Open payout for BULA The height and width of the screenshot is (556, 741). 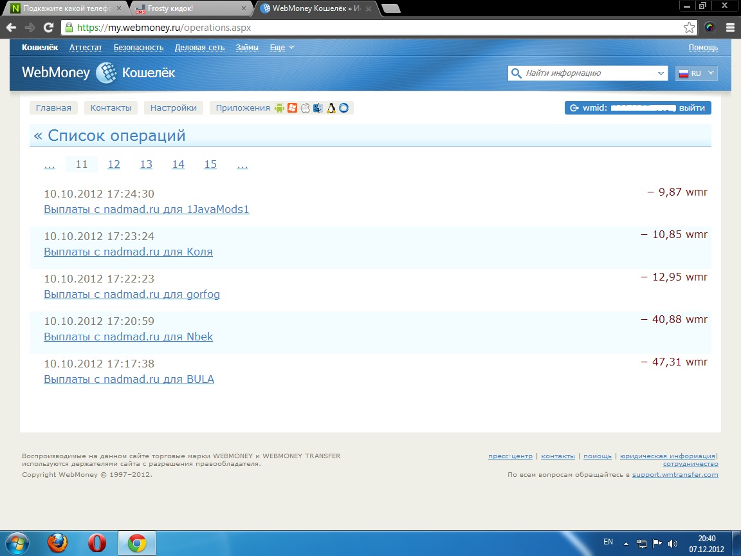click(x=129, y=379)
